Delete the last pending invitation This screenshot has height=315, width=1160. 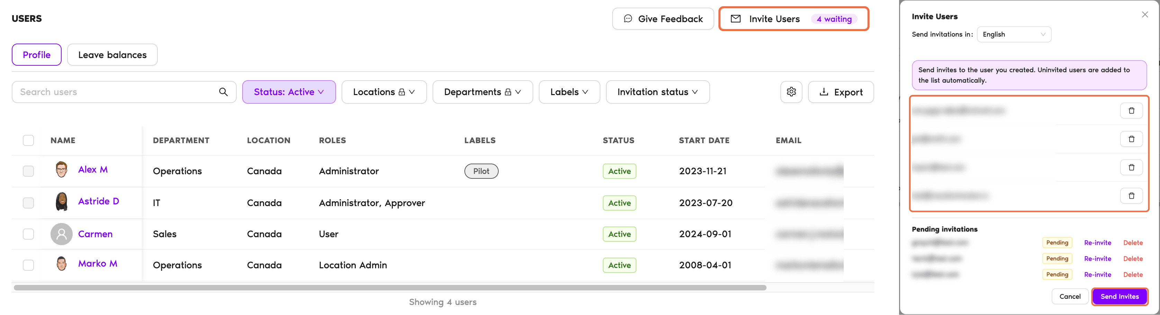tap(1133, 275)
